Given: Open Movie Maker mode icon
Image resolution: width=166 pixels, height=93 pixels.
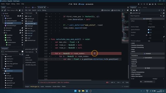Looking at the screenshot, I should 155,4.
